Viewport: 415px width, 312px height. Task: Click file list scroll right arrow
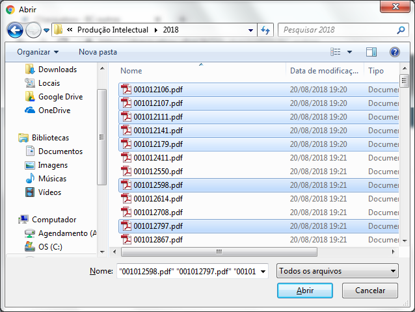tap(394, 252)
